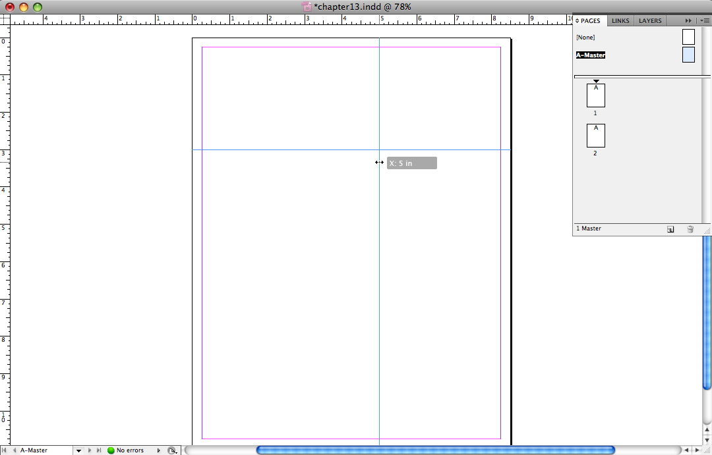
Task: Expand the hidden panel tabs double arrow
Action: pos(689,21)
